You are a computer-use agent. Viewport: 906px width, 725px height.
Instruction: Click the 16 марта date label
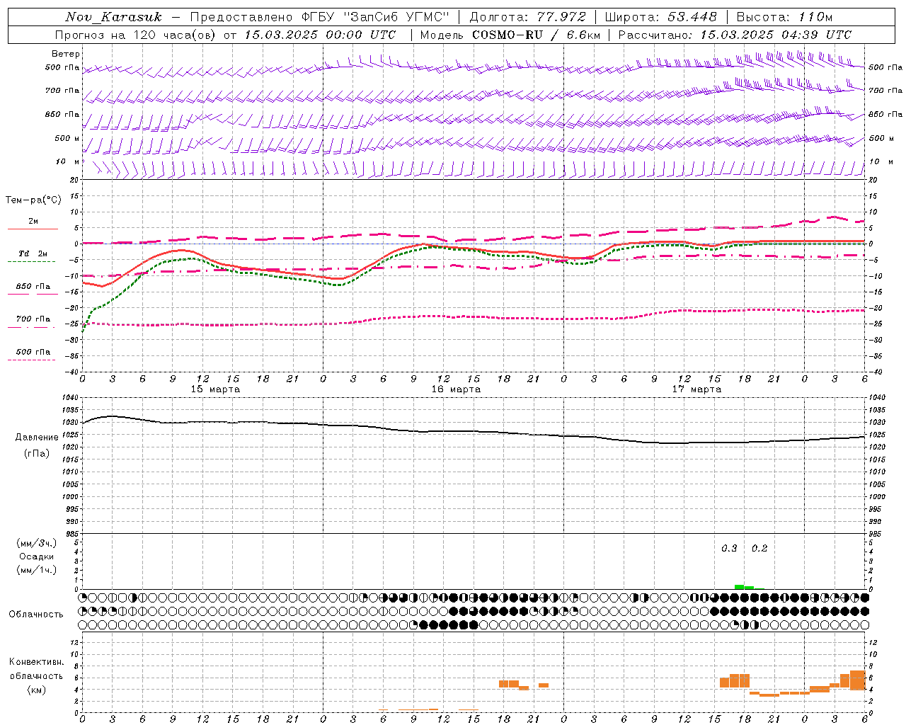pyautogui.click(x=456, y=389)
